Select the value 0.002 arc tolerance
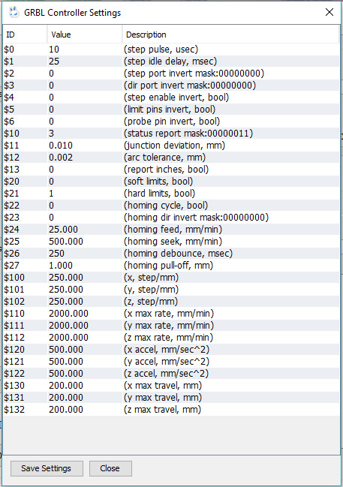 [61, 158]
